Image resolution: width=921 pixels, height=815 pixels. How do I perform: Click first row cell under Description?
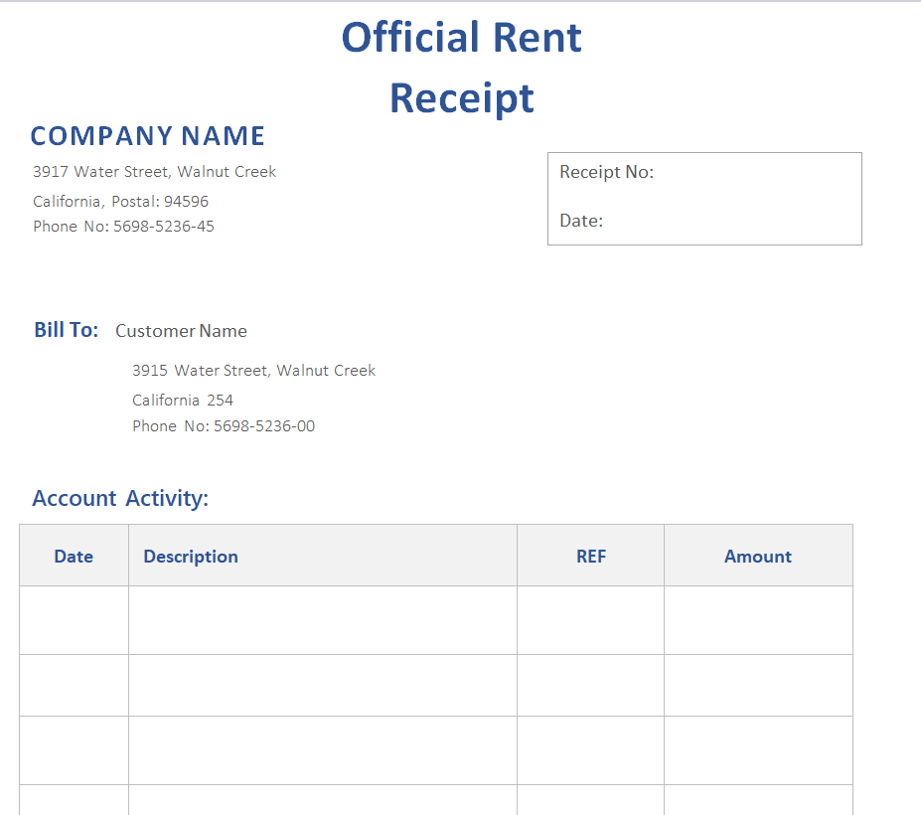tap(322, 620)
